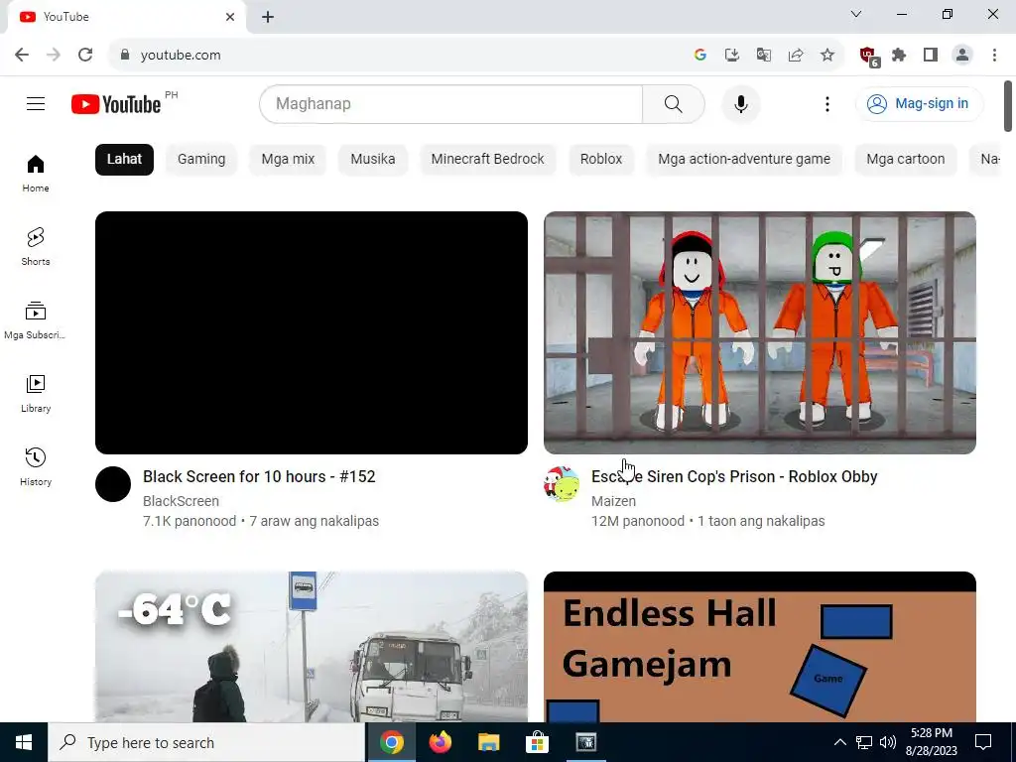Screen dimensions: 1016x762
Task: Play the -64°C video thumbnail
Action: (x=311, y=646)
